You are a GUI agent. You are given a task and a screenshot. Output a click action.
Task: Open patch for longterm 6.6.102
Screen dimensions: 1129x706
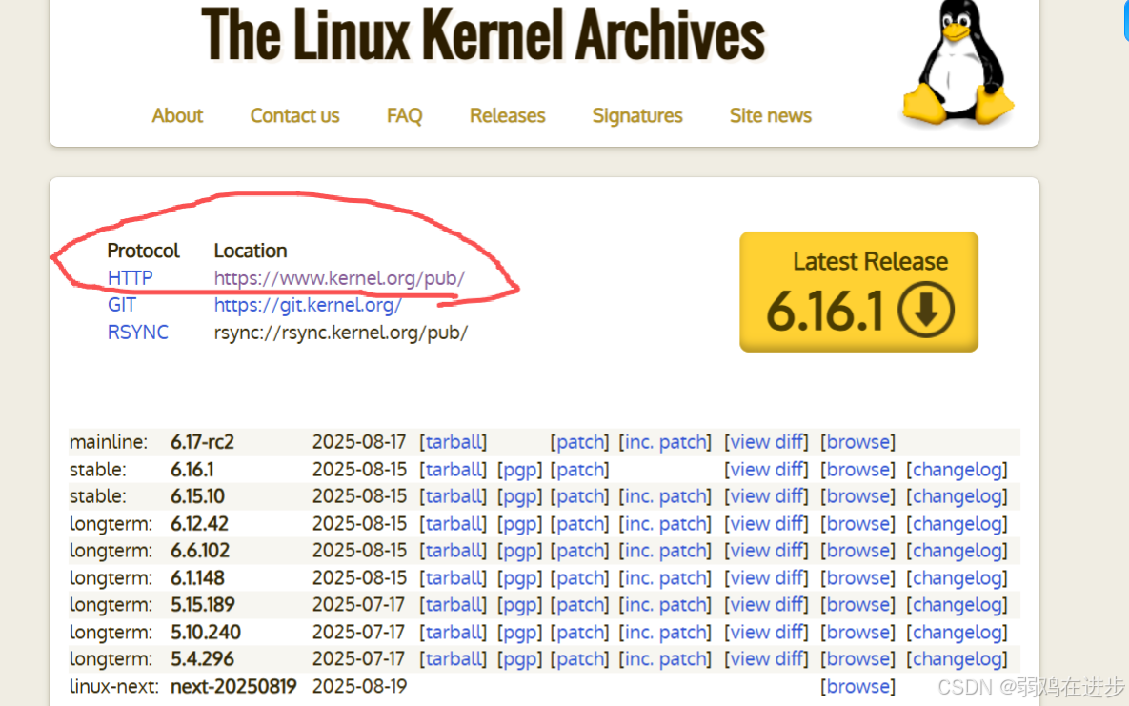[579, 551]
